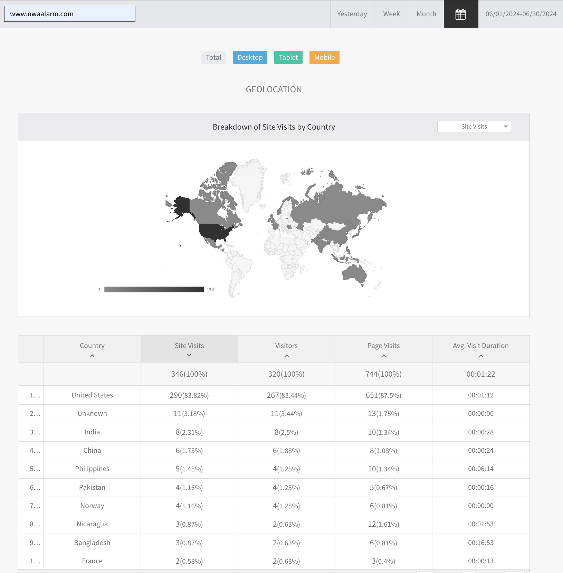Select the Desktop device filter

coord(250,57)
